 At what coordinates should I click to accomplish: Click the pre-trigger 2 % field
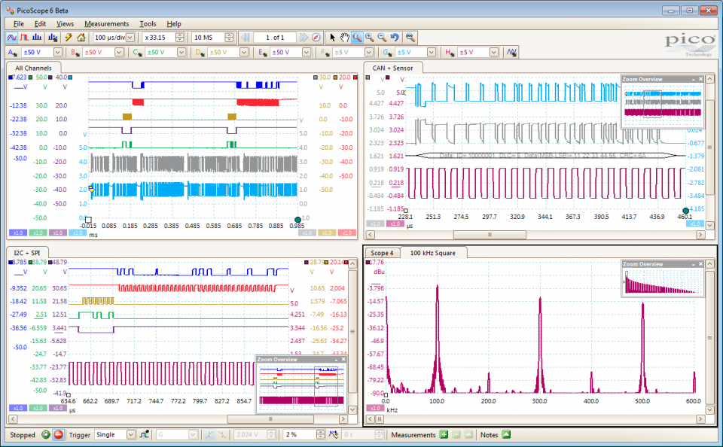(304, 434)
